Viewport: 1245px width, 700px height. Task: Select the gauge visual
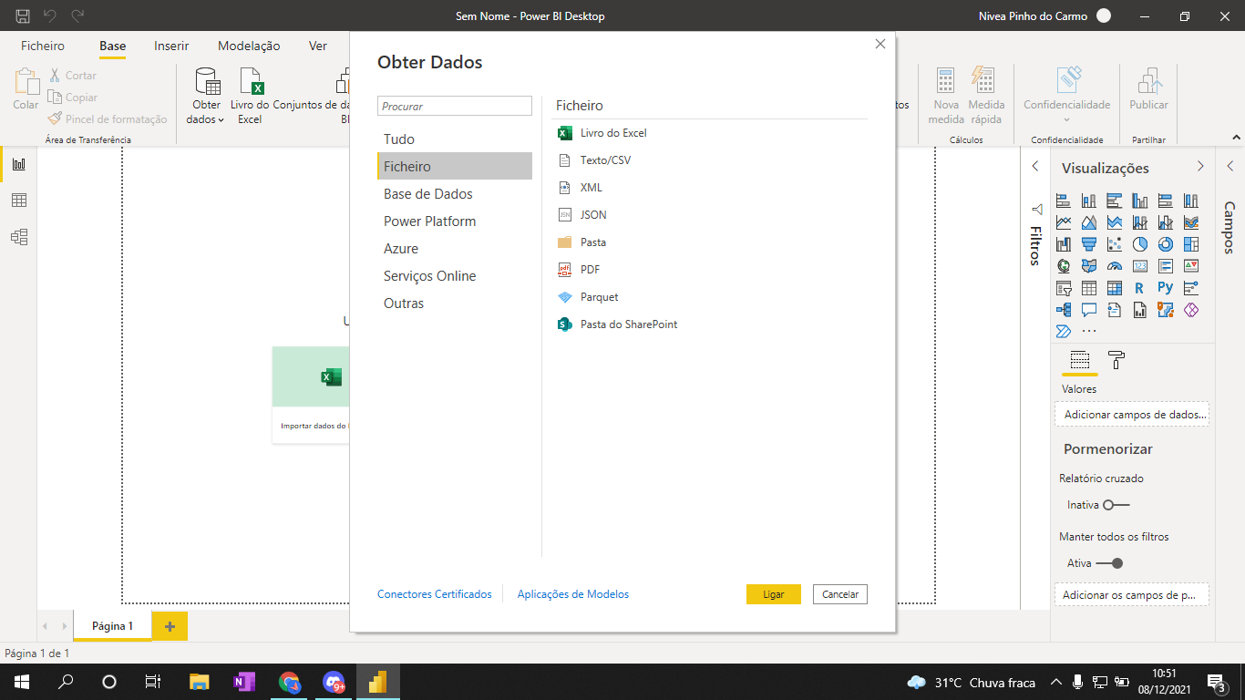(1115, 266)
